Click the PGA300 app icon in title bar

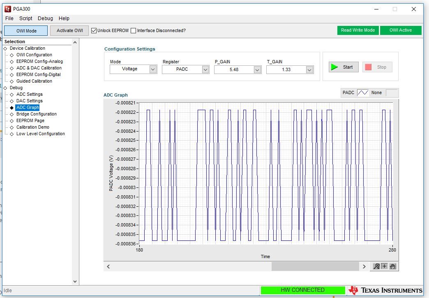[8, 9]
